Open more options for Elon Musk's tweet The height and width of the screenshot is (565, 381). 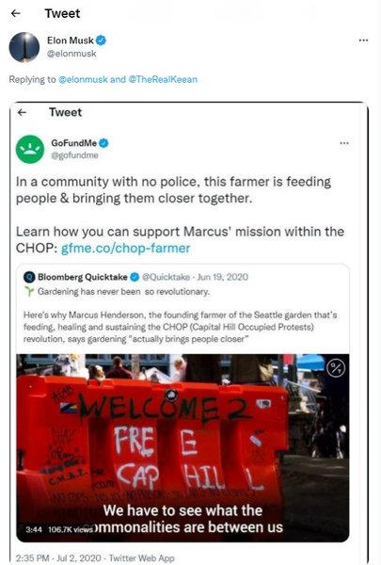coord(363,40)
